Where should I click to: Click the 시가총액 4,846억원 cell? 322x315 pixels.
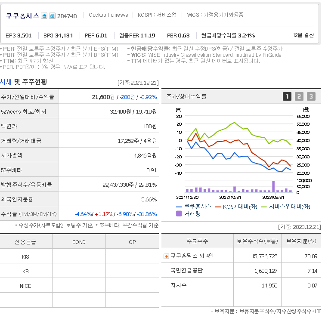point(108,155)
